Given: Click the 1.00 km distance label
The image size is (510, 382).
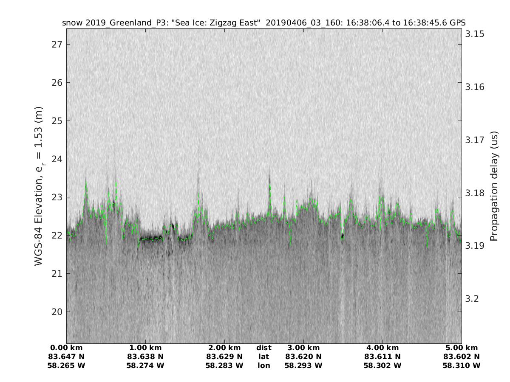Looking at the screenshot, I should [x=145, y=348].
